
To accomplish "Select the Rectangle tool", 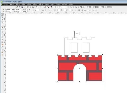I will click(x=2, y=30).
